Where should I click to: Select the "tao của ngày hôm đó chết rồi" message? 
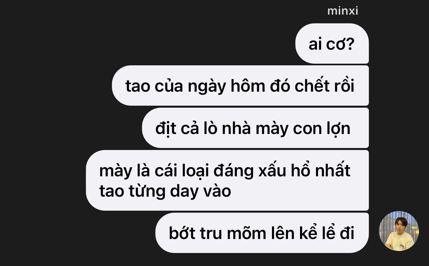[240, 86]
